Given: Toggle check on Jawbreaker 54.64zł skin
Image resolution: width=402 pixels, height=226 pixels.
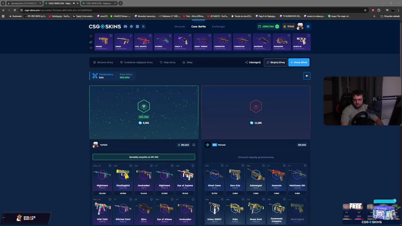Looking at the screenshot, I should tap(151, 166).
